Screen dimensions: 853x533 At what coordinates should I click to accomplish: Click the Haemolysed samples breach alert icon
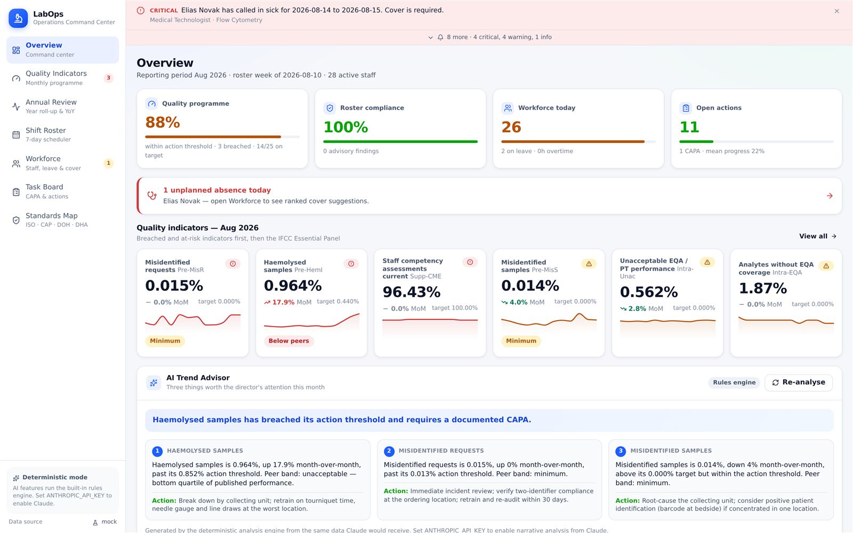[x=351, y=264]
